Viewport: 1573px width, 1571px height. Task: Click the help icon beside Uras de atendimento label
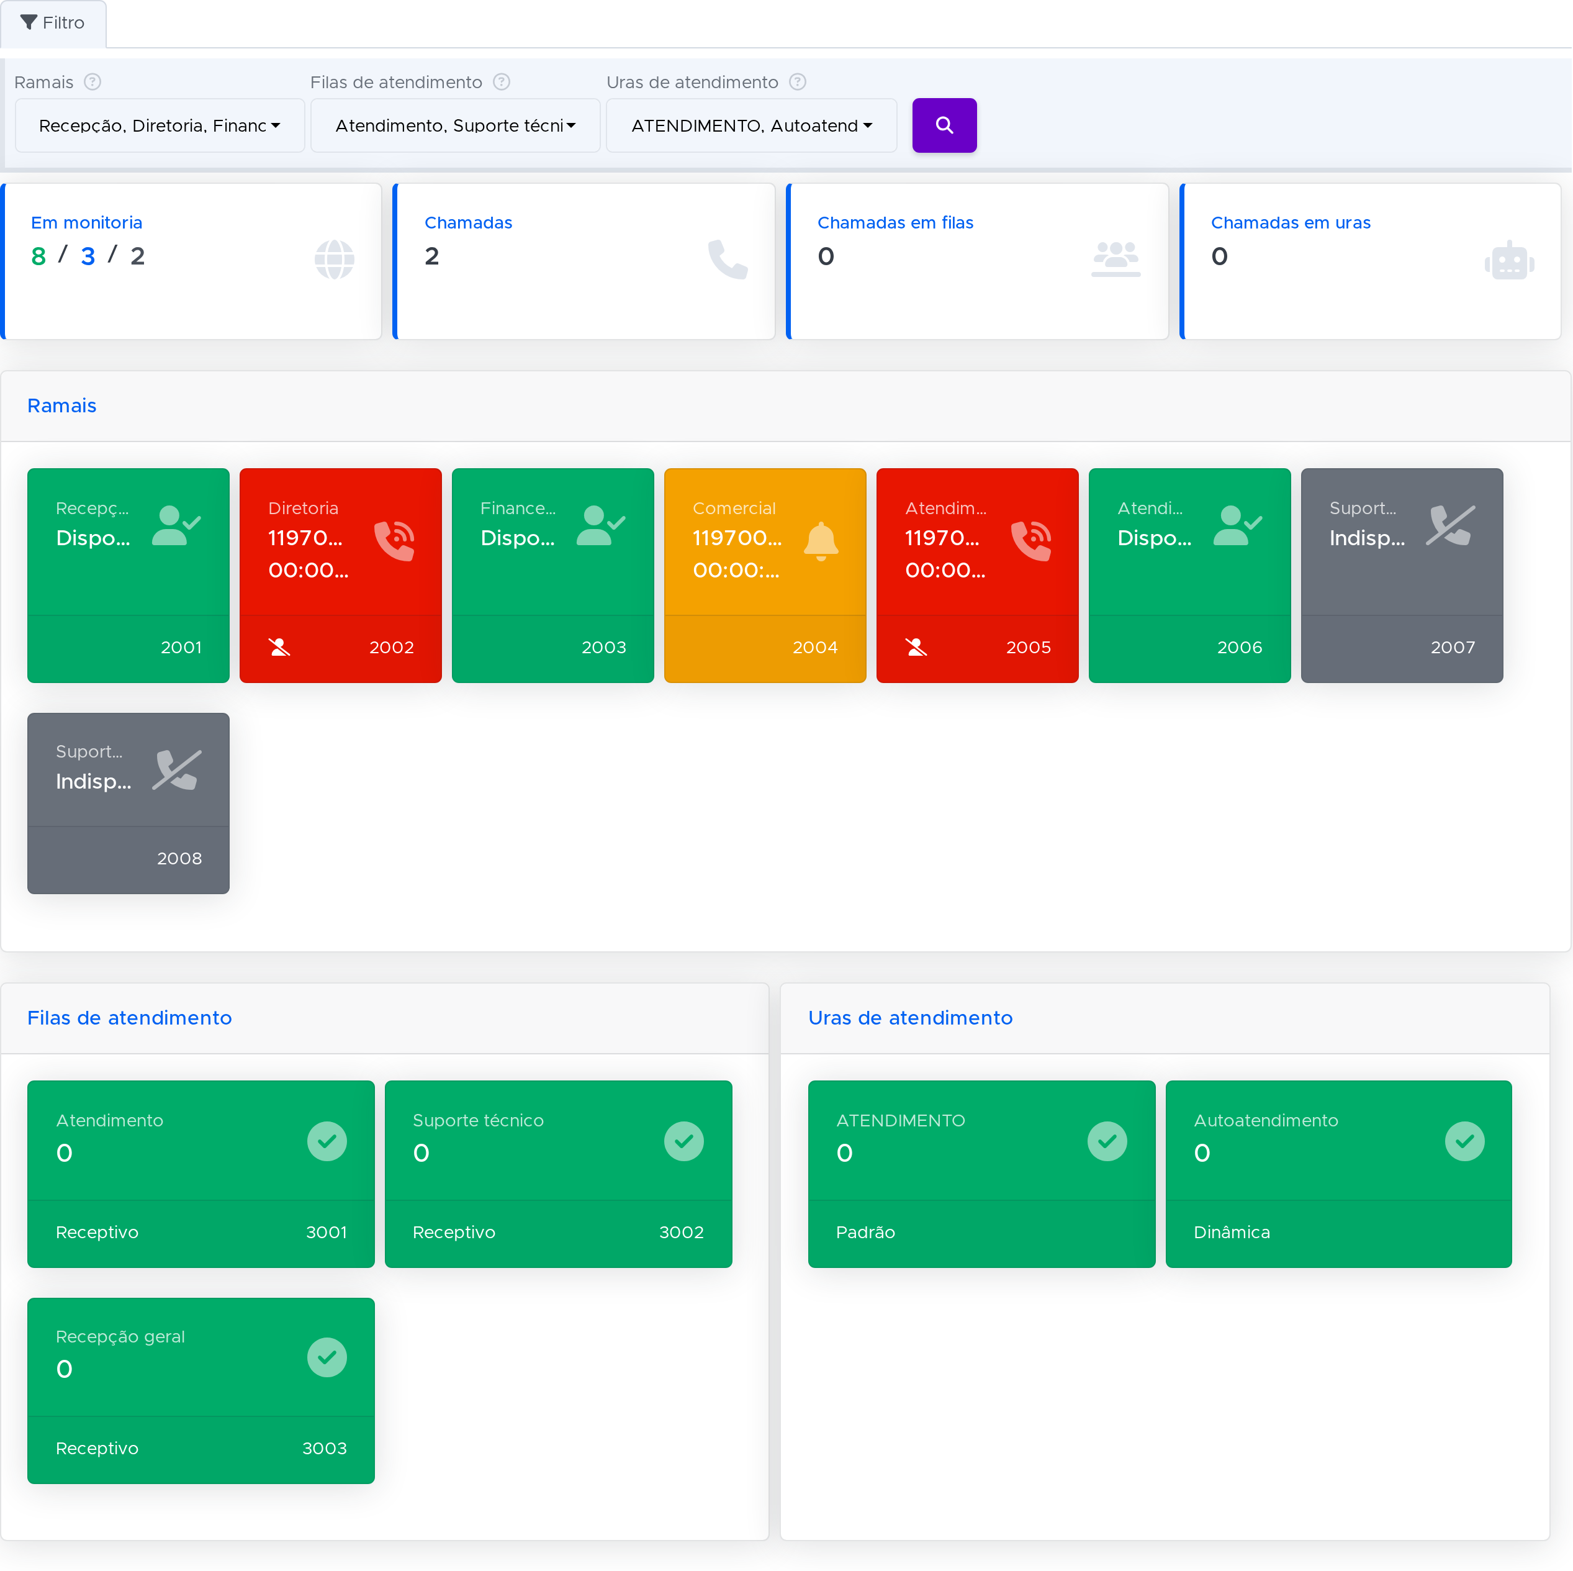[x=798, y=82]
